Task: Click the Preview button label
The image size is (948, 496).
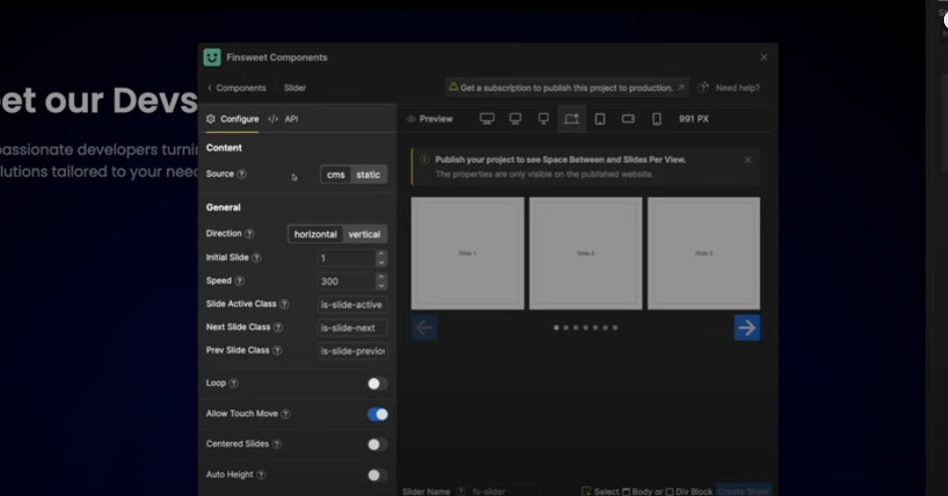Action: tap(436, 119)
